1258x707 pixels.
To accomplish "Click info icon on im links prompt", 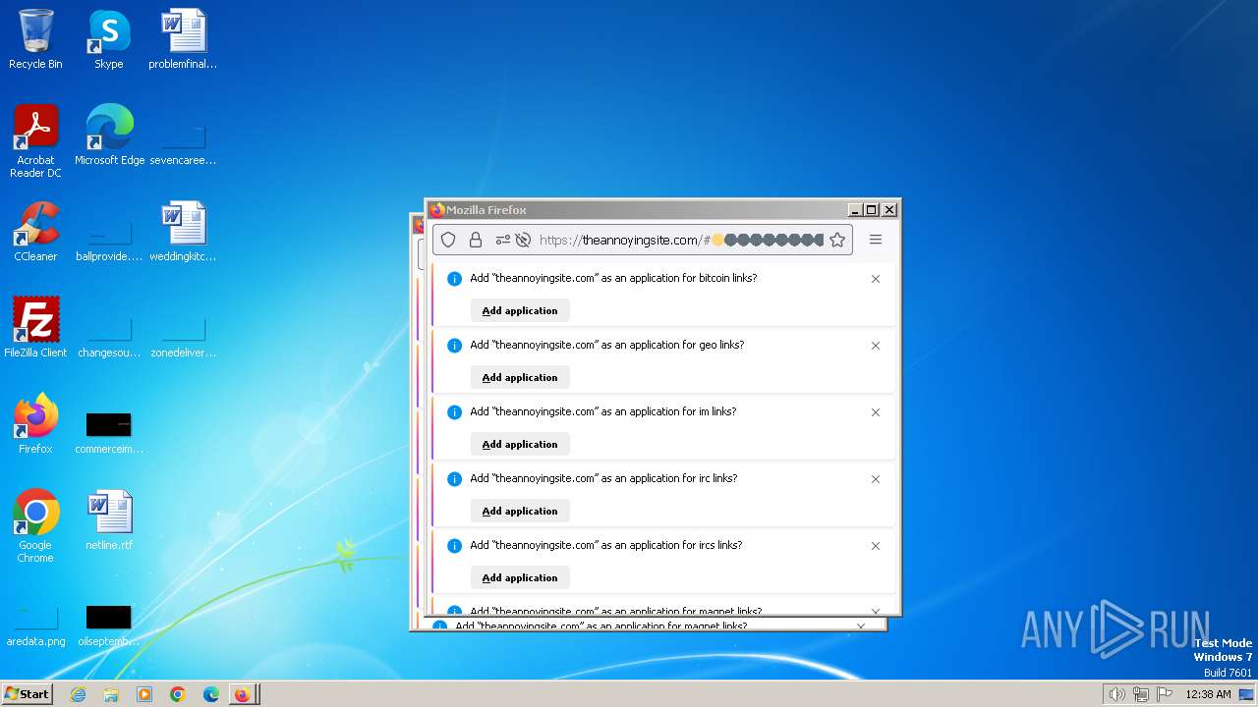I will coord(454,412).
